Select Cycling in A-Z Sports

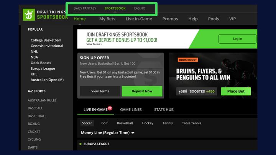tap(34, 139)
